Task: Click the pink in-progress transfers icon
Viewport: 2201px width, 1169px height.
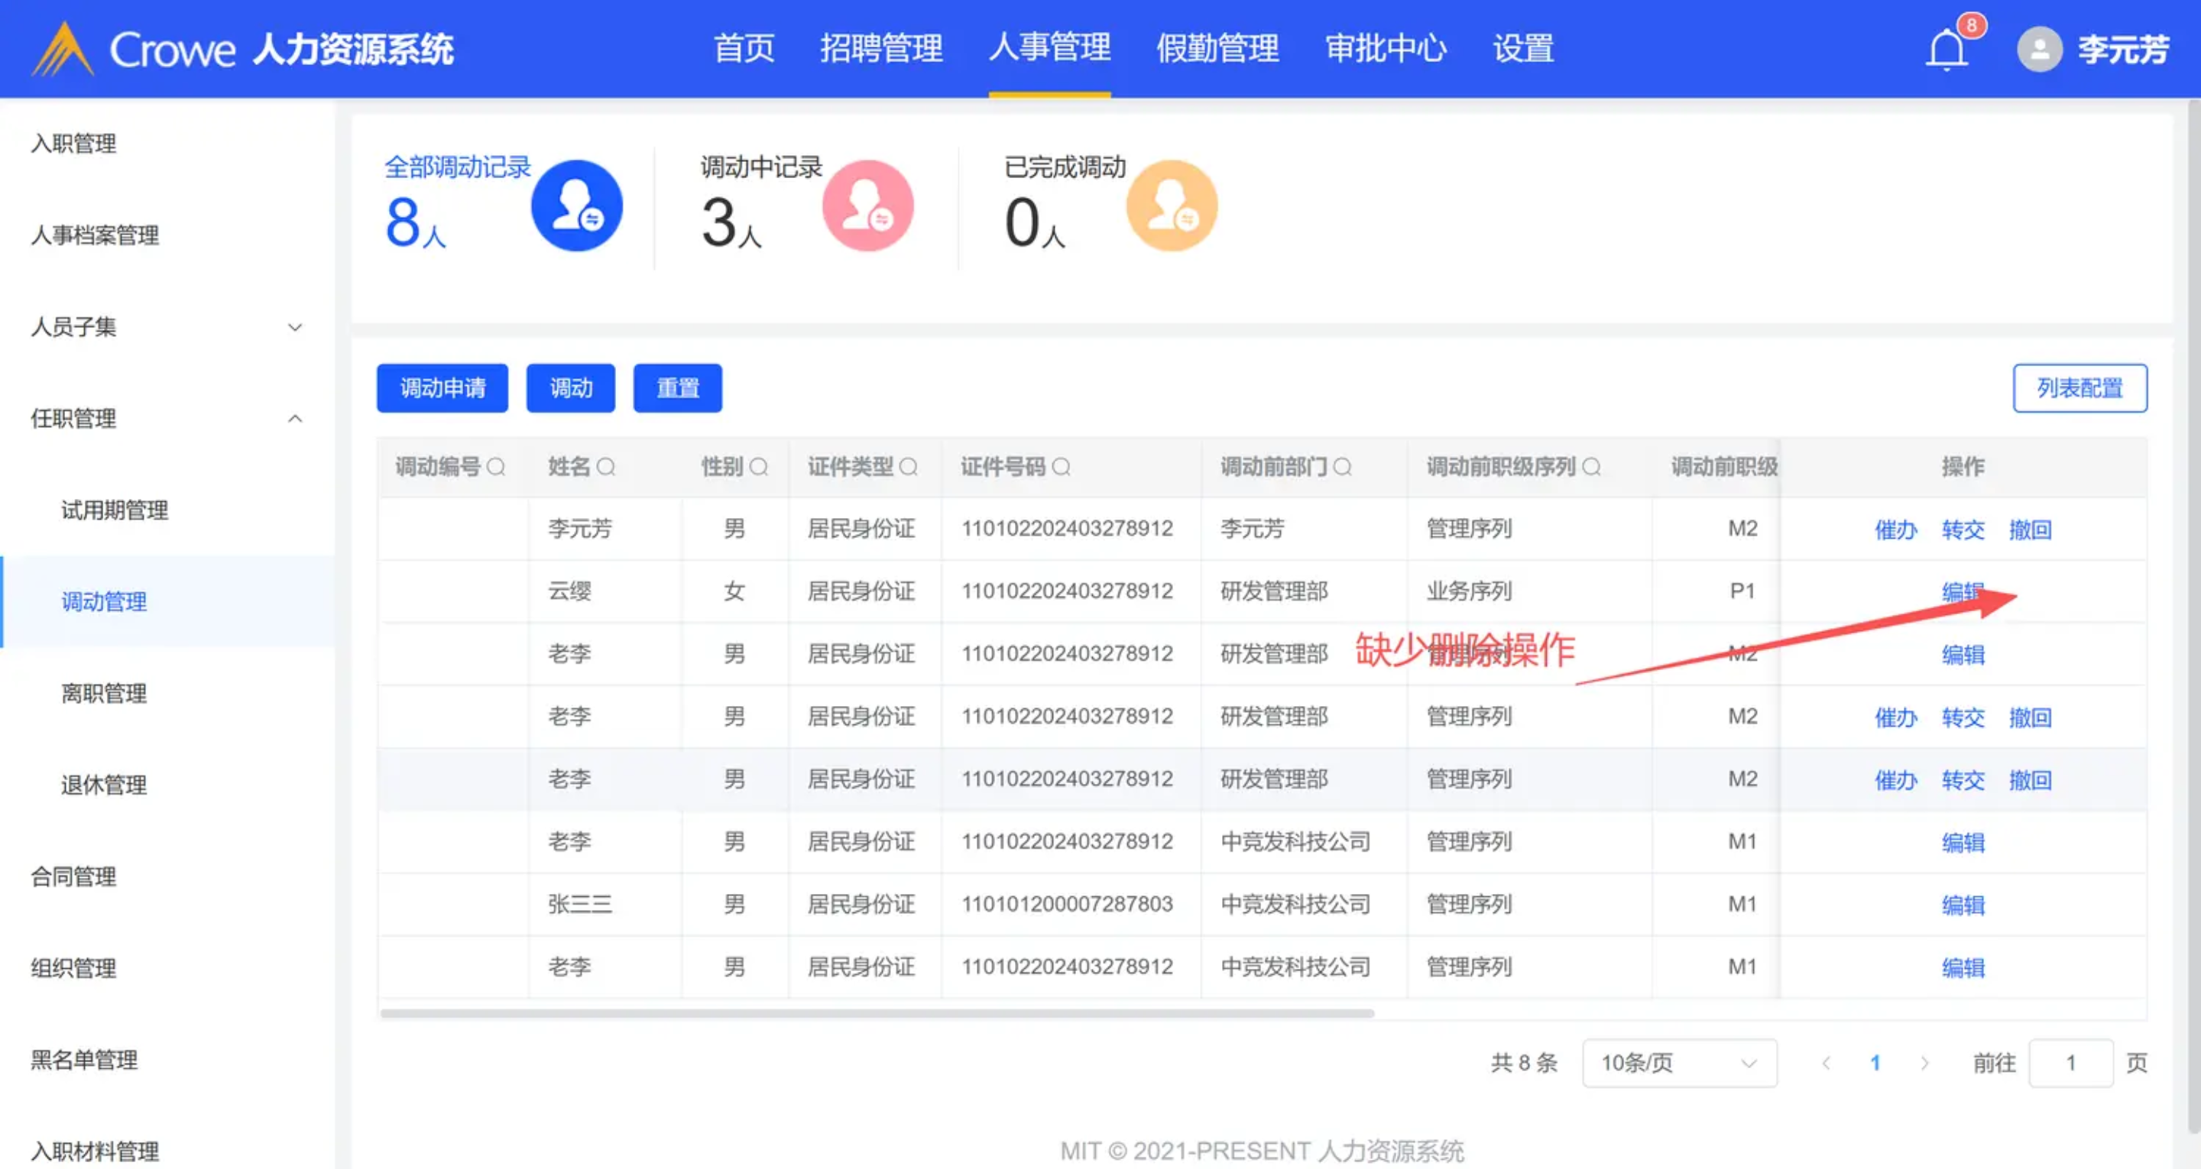Action: 867,205
